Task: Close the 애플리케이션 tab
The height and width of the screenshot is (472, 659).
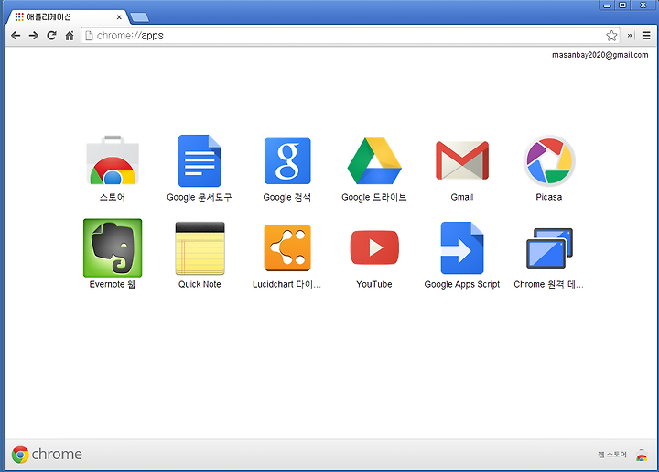Action: (119, 17)
